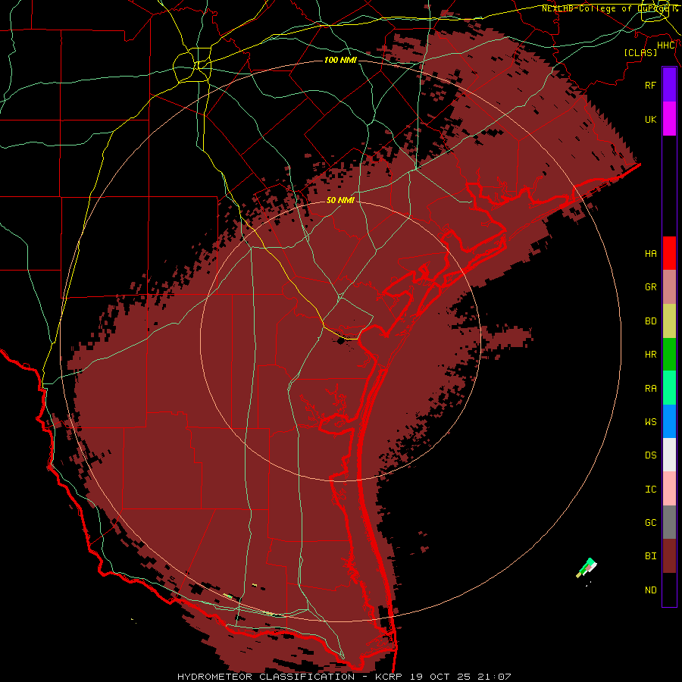Click the 21:07 time stamp in caption
682x682 pixels.
coord(495,677)
